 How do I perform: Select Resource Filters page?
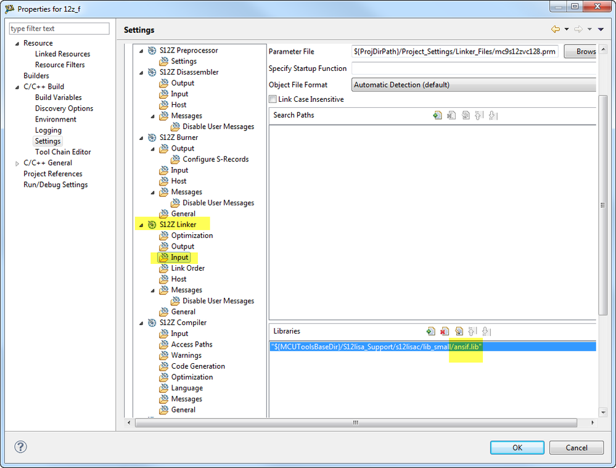(60, 65)
